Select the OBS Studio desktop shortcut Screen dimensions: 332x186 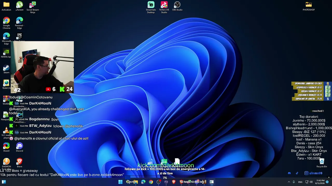tap(177, 6)
